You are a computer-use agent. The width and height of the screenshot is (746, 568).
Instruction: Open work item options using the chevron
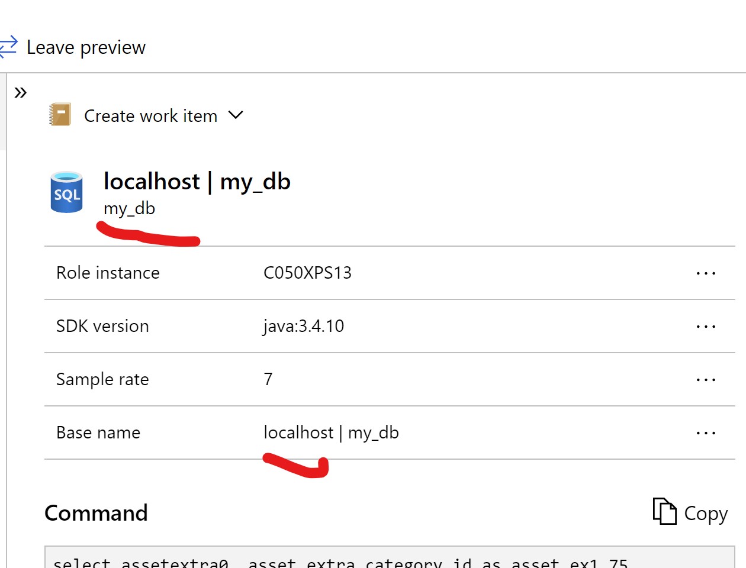pos(236,116)
